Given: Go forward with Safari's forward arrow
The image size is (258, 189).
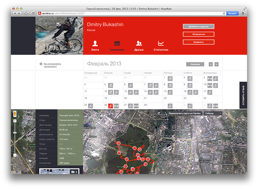Looking at the screenshot, I should [19, 13].
